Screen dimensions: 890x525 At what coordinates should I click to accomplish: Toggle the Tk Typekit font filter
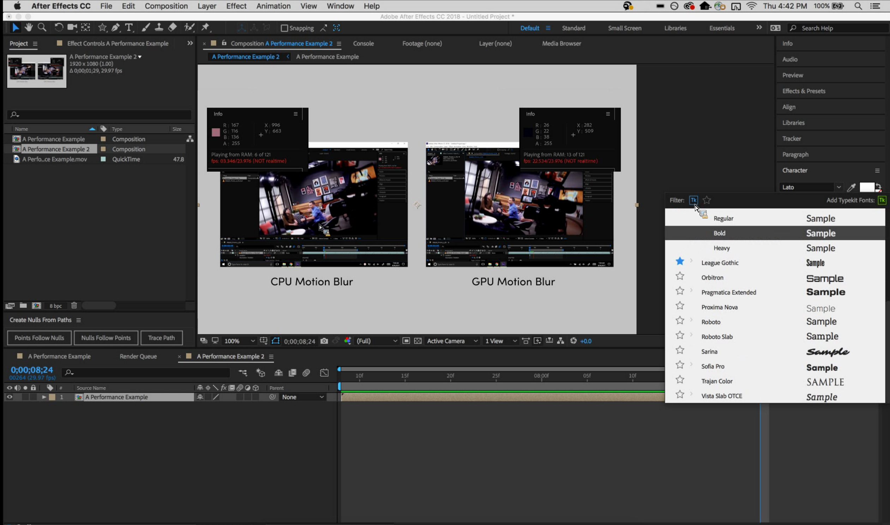click(693, 200)
